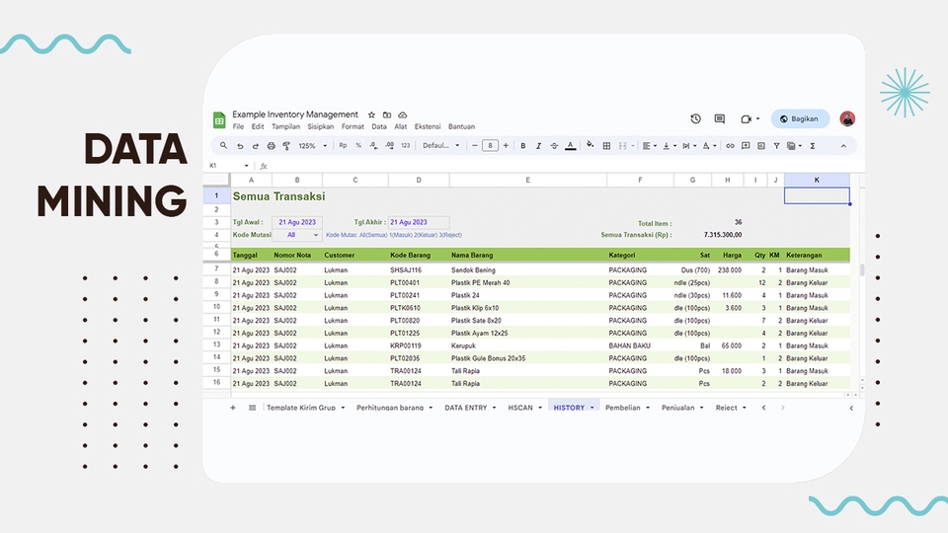948x533 pixels.
Task: Open text rotation dropdown
Action: pos(709,146)
